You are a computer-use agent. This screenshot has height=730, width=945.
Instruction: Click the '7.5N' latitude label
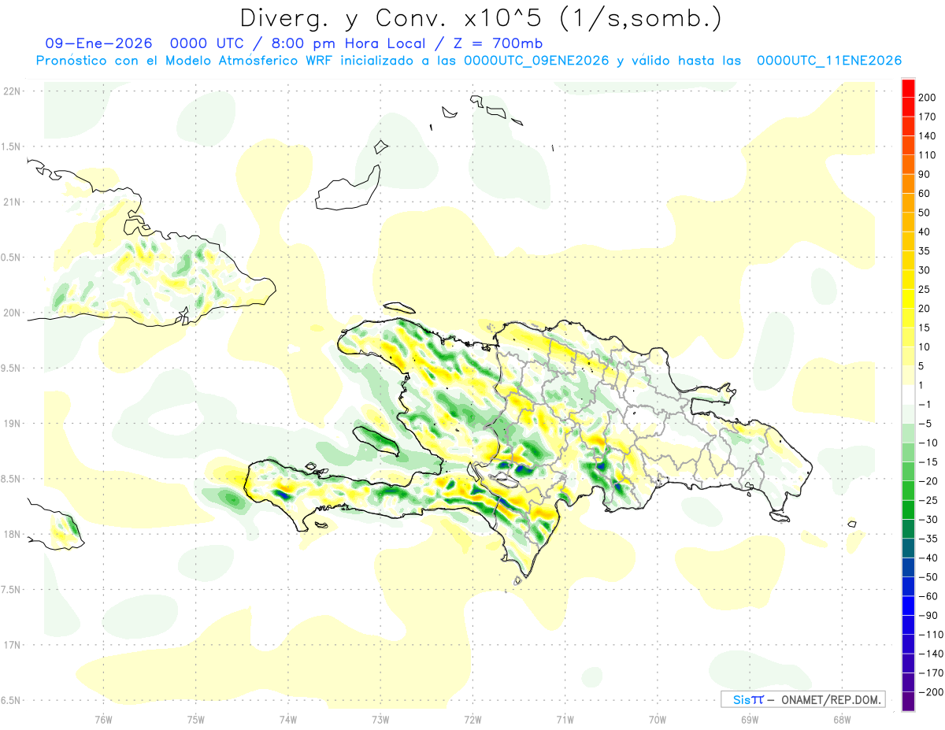(11, 589)
